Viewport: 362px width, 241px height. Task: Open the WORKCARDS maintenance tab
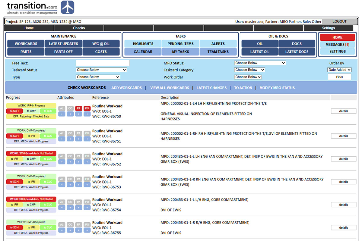26,44
